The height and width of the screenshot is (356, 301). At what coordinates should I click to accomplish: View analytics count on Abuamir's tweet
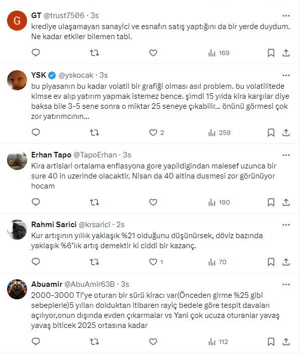click(219, 342)
